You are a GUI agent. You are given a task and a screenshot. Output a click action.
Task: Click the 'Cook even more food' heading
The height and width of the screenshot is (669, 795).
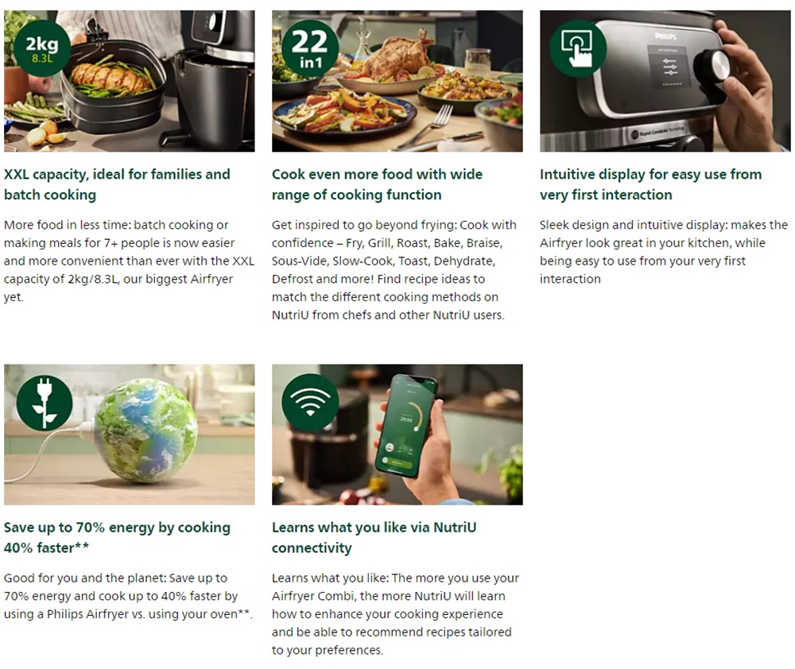click(x=377, y=184)
